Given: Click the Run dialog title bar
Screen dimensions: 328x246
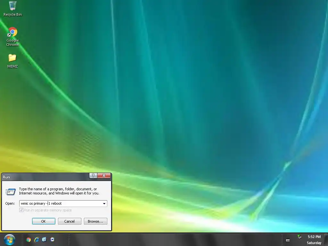Looking at the screenshot, I should [45, 177].
